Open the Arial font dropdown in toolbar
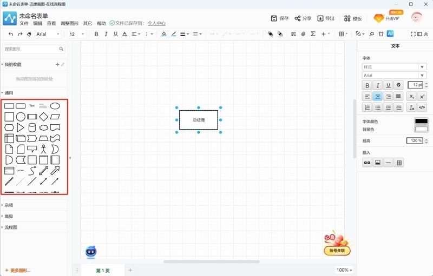This screenshot has height=276, width=433. point(48,34)
